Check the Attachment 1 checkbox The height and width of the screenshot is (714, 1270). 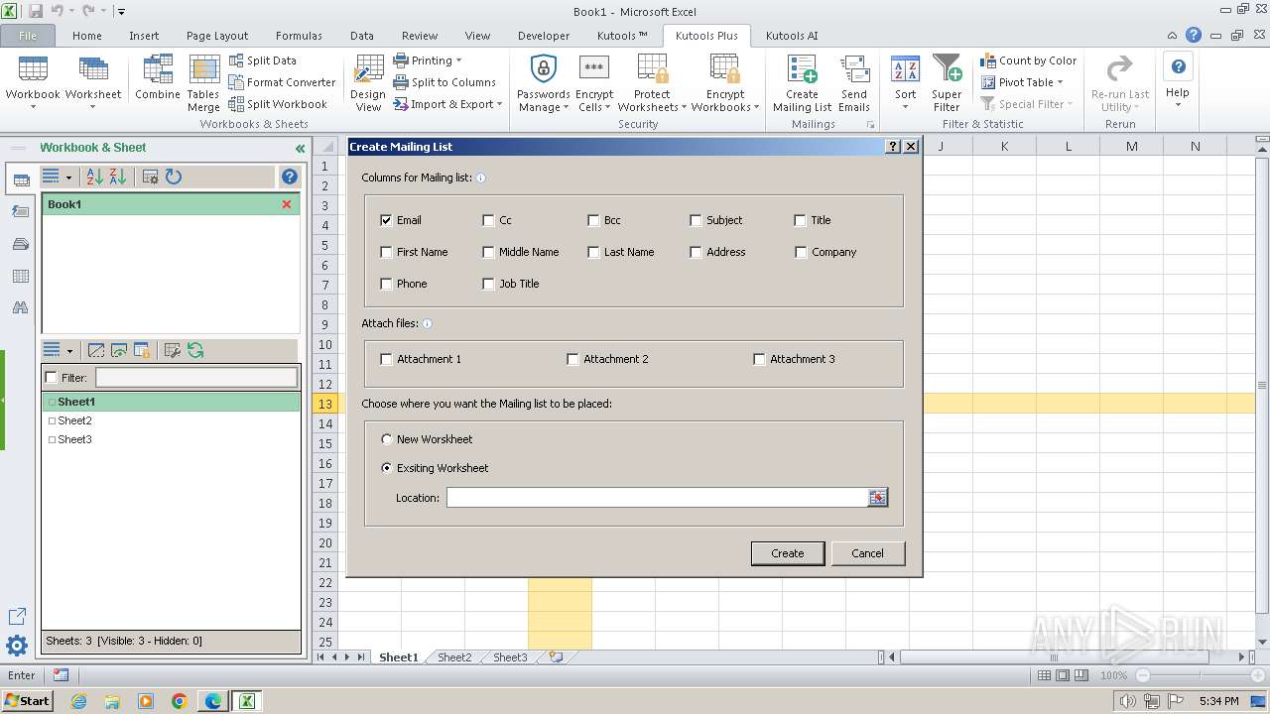tap(387, 359)
